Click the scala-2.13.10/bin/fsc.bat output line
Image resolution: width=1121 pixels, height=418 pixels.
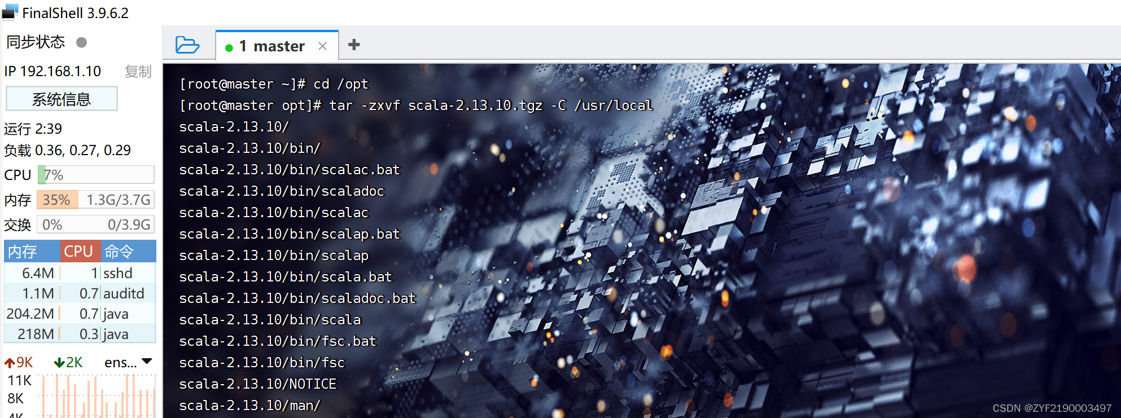[278, 341]
